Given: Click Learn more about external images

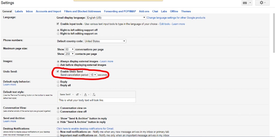Looking at the screenshot, I should (x=107, y=62).
